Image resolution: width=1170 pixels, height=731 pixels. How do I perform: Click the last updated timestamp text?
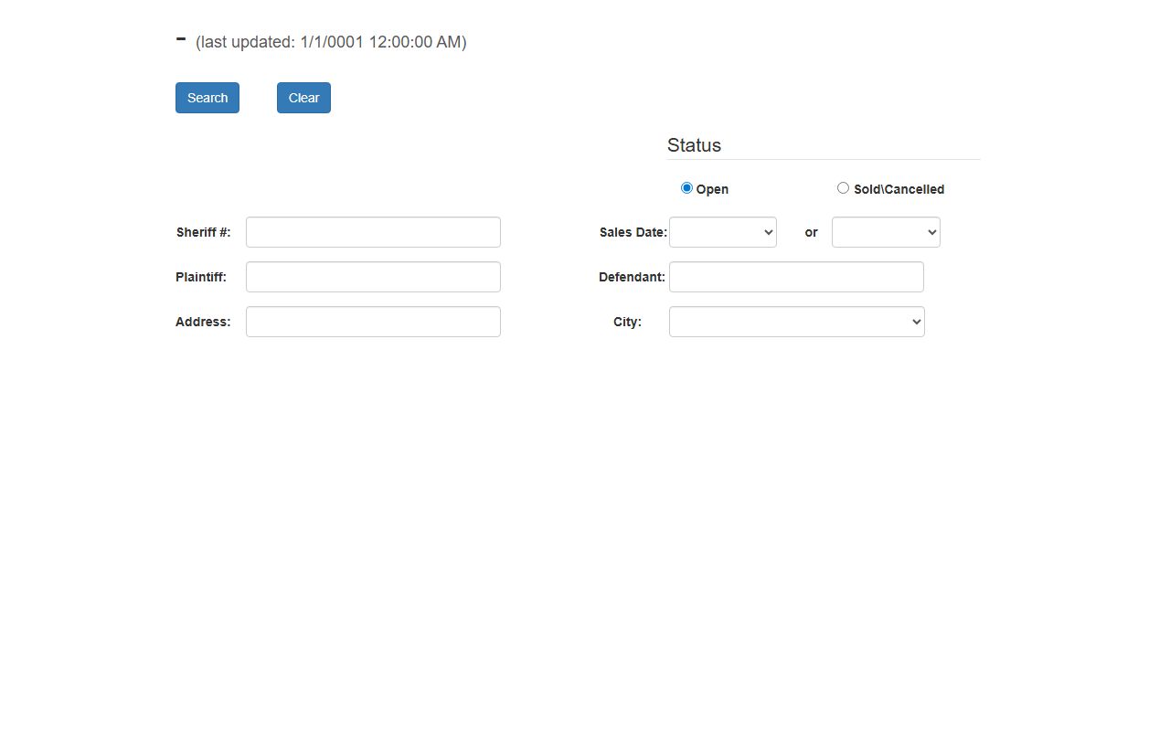(331, 42)
